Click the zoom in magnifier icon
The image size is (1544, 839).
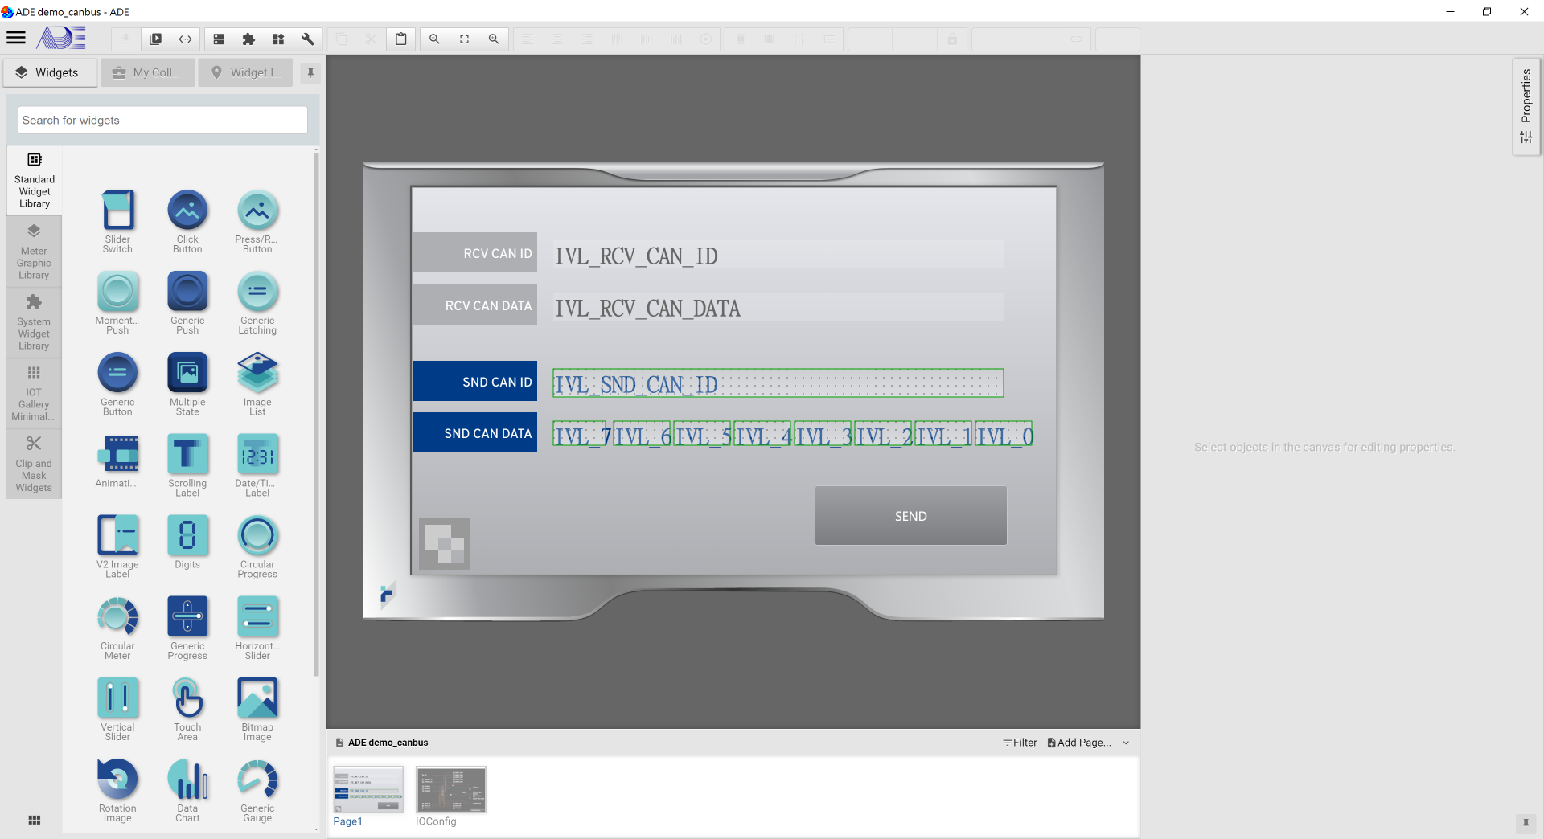click(x=494, y=39)
